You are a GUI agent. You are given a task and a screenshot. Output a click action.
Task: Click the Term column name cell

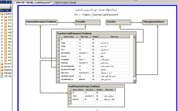[x=69, y=50]
